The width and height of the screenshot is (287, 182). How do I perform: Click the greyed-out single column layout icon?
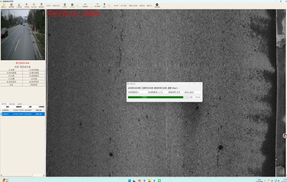65,5
